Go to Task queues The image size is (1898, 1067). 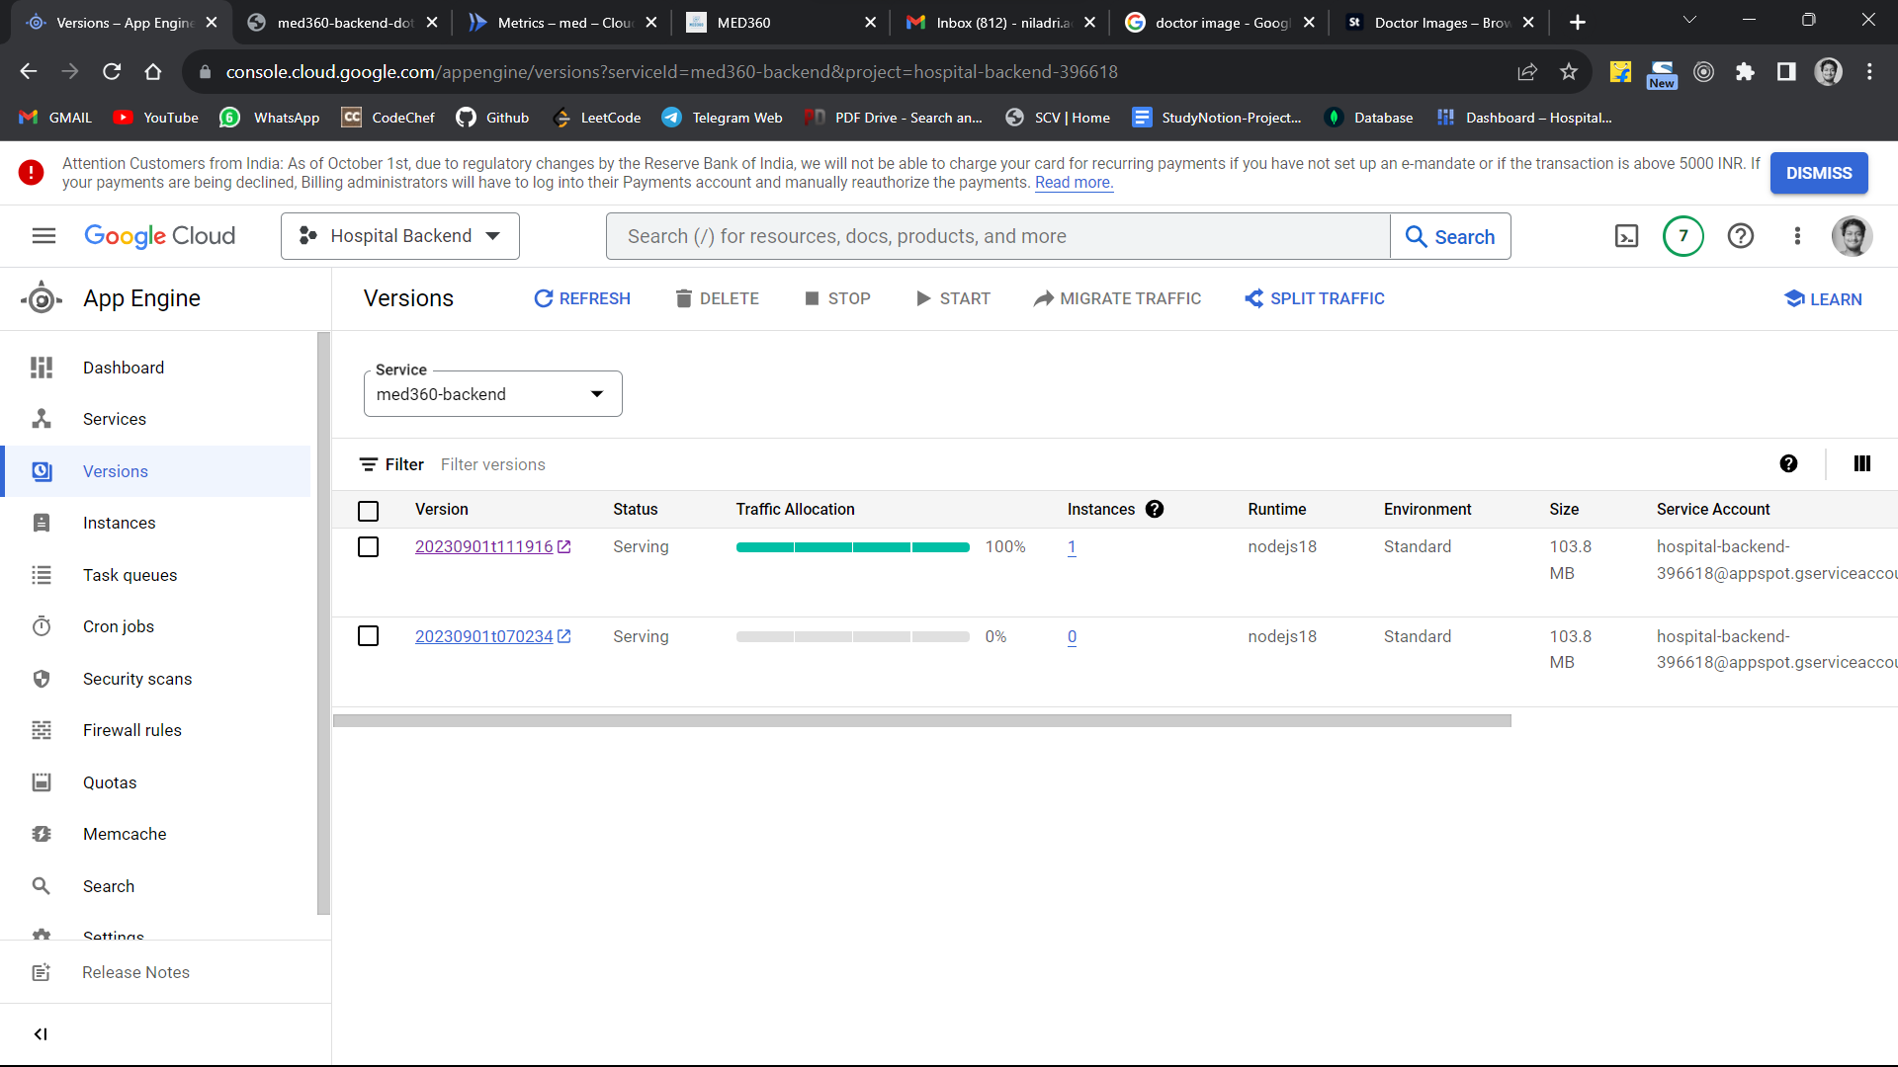click(x=129, y=574)
